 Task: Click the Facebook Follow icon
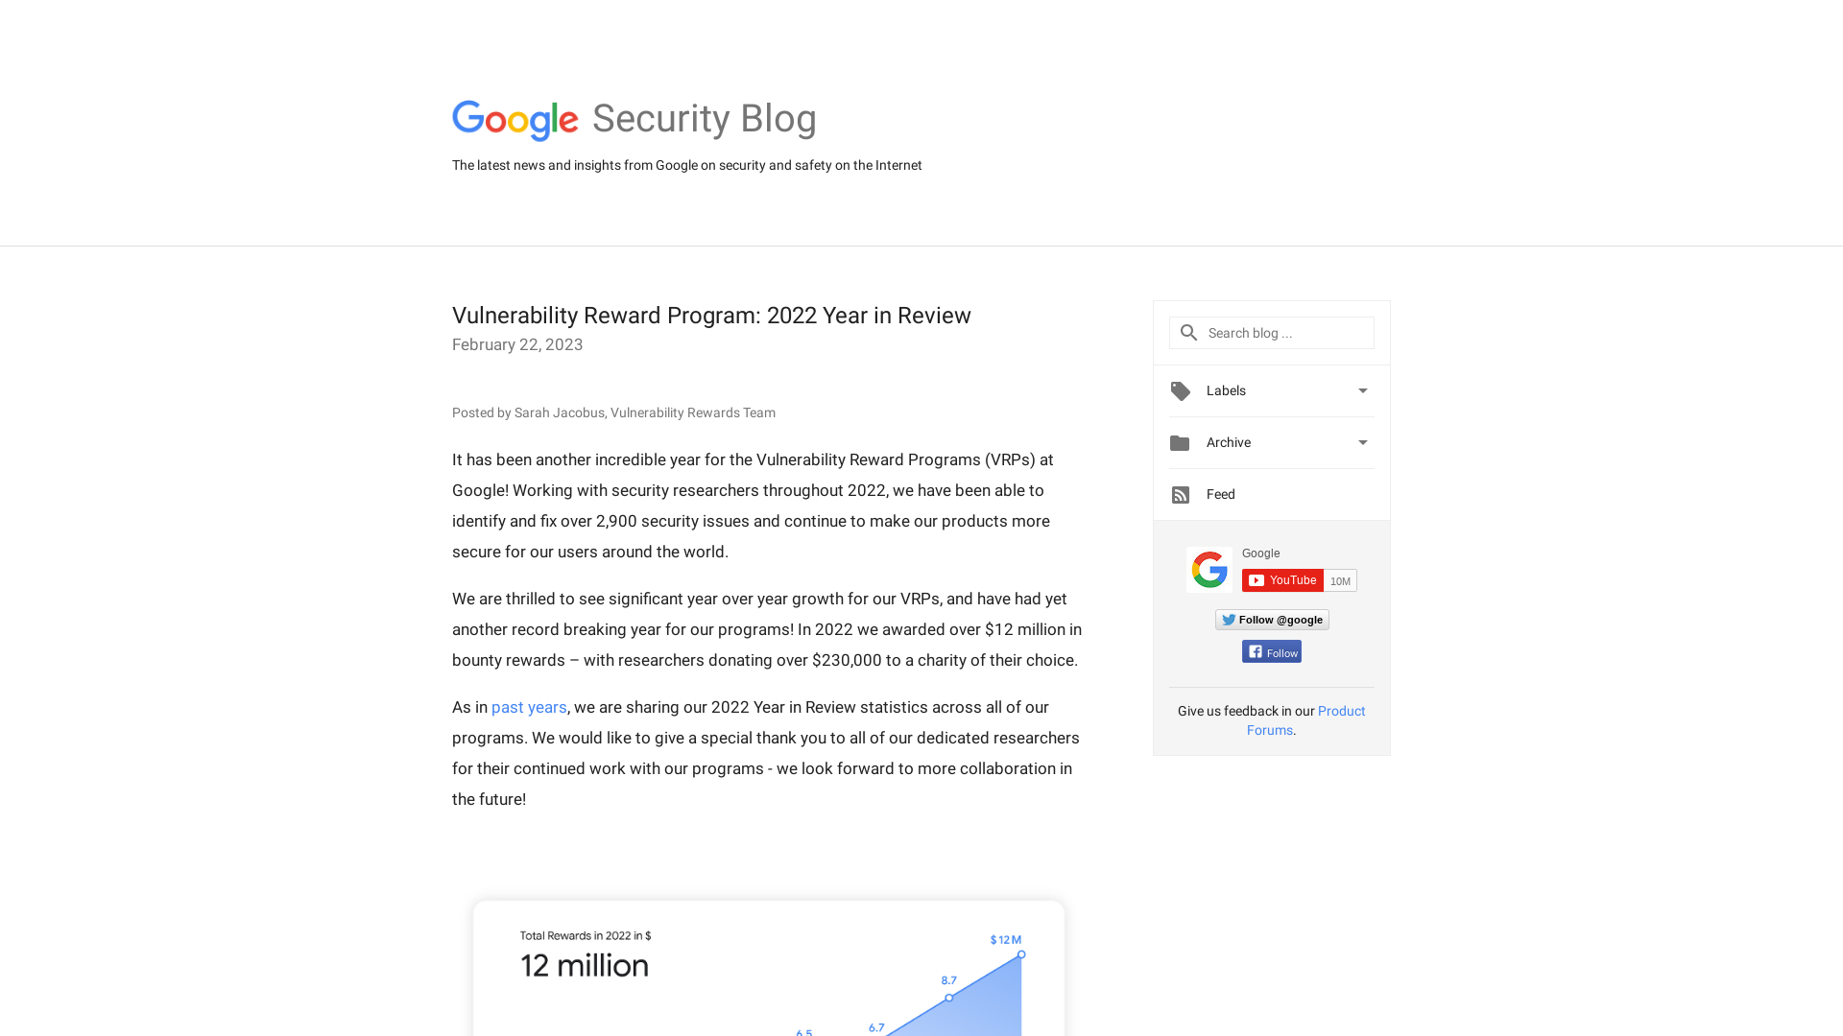[x=1271, y=651]
